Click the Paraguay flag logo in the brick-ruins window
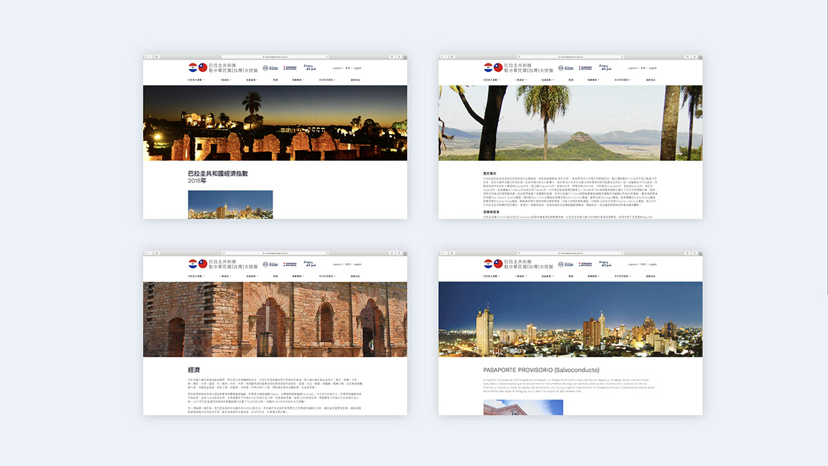This screenshot has width=828, height=466. pyautogui.click(x=193, y=264)
